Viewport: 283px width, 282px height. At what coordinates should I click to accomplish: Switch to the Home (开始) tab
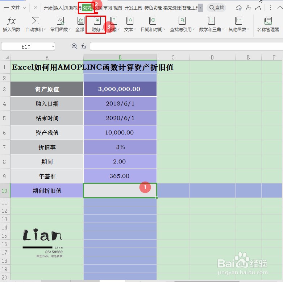pos(48,8)
